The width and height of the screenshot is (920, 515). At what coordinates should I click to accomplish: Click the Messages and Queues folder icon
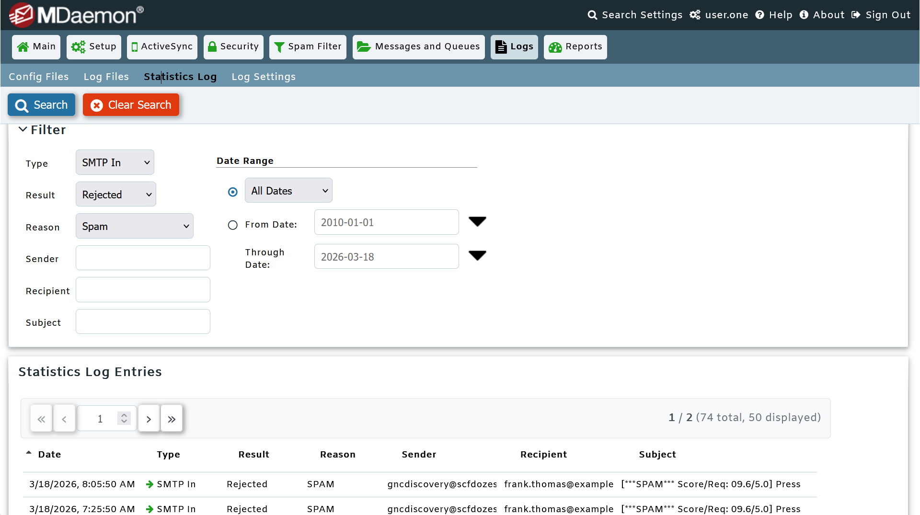click(364, 46)
